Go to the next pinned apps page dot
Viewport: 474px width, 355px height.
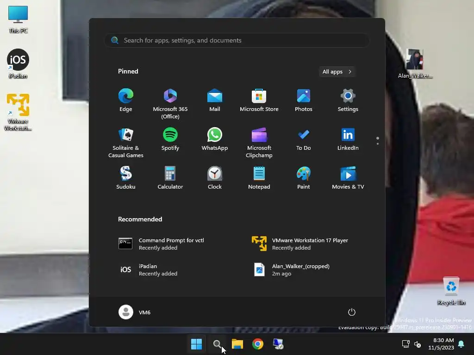(x=378, y=144)
